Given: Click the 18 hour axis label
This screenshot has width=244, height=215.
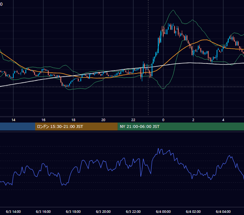Looking at the screenshot, I should point(73,120).
